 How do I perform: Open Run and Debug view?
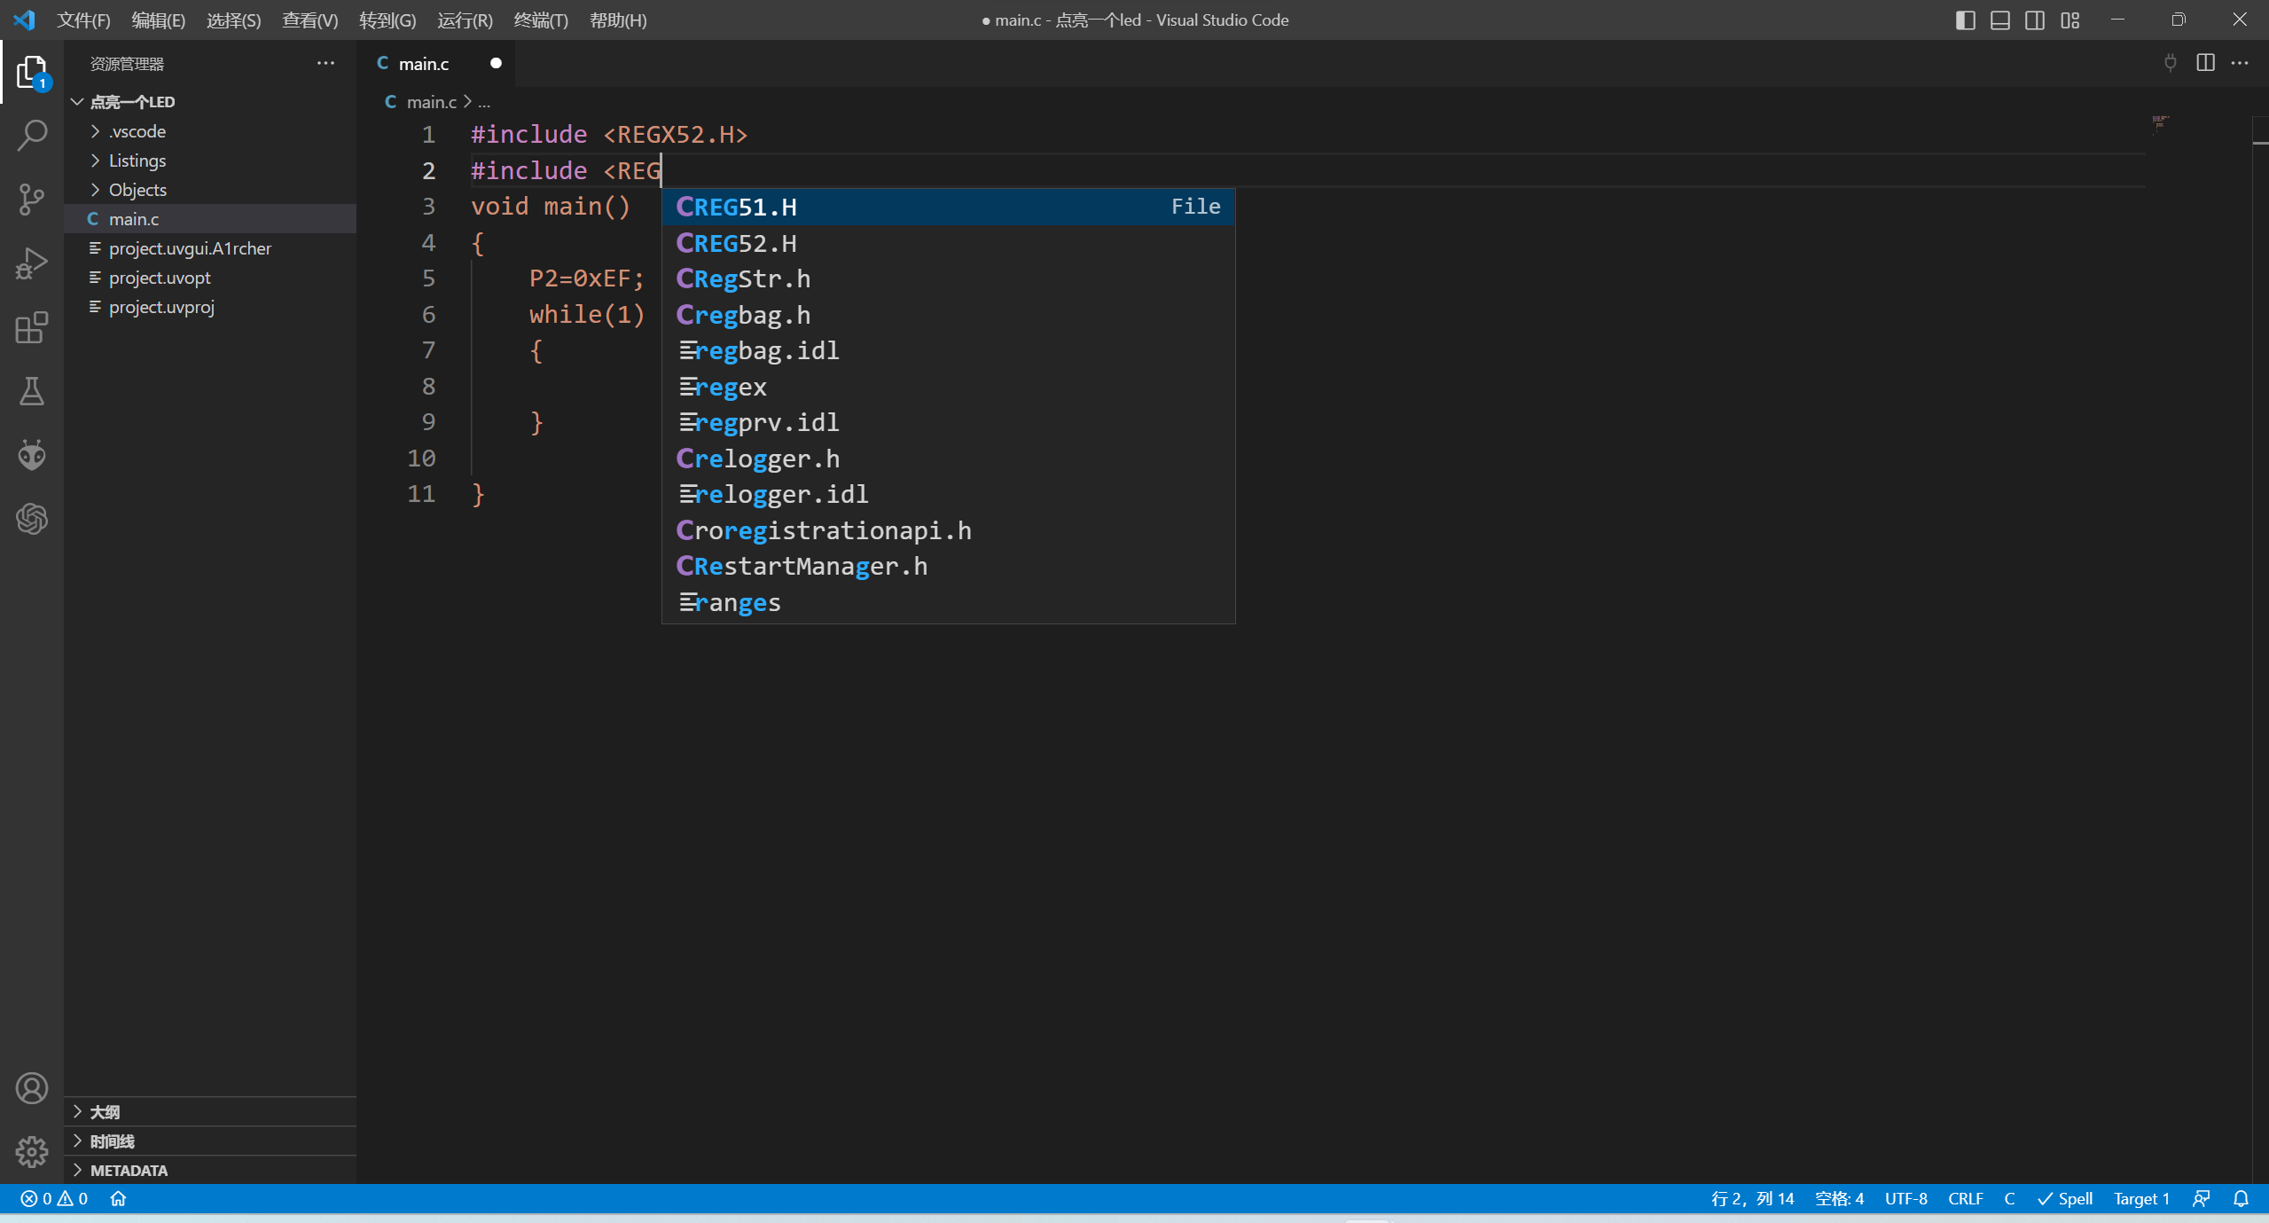[32, 263]
